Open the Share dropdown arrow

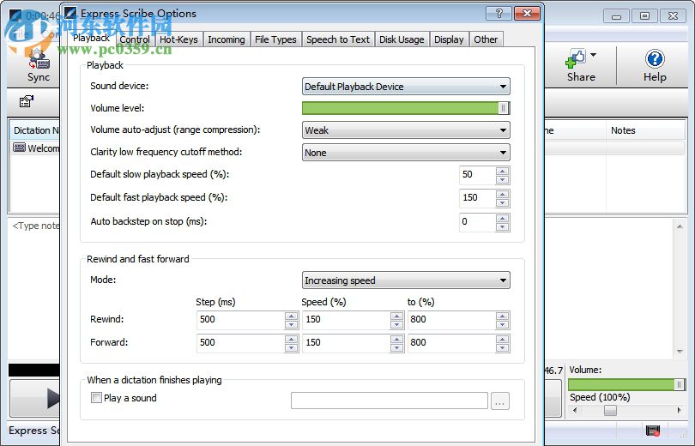click(594, 56)
